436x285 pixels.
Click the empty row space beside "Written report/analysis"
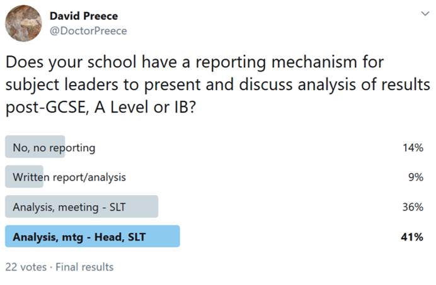[265, 177]
